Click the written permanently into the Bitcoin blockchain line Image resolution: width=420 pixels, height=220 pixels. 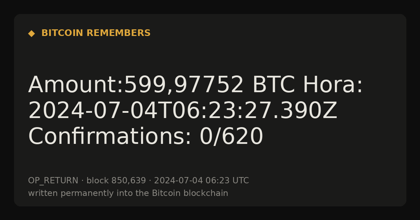point(128,193)
